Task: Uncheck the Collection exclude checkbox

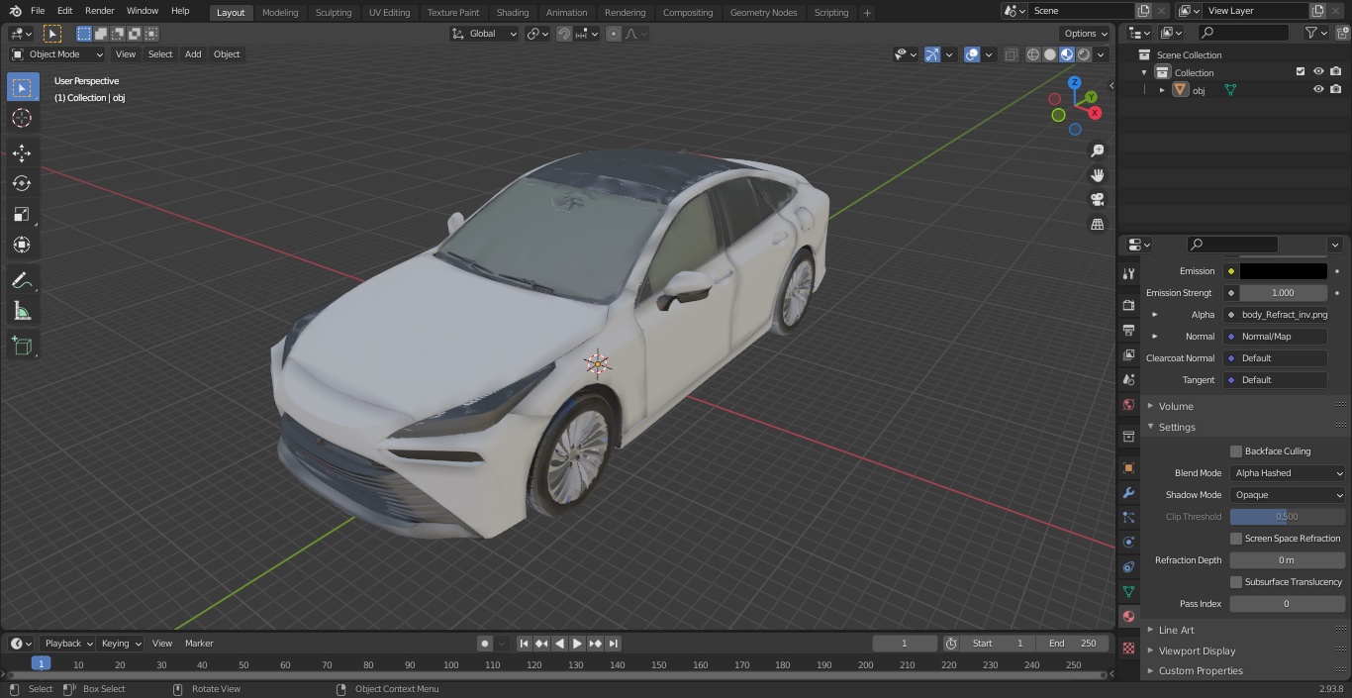Action: (1301, 71)
